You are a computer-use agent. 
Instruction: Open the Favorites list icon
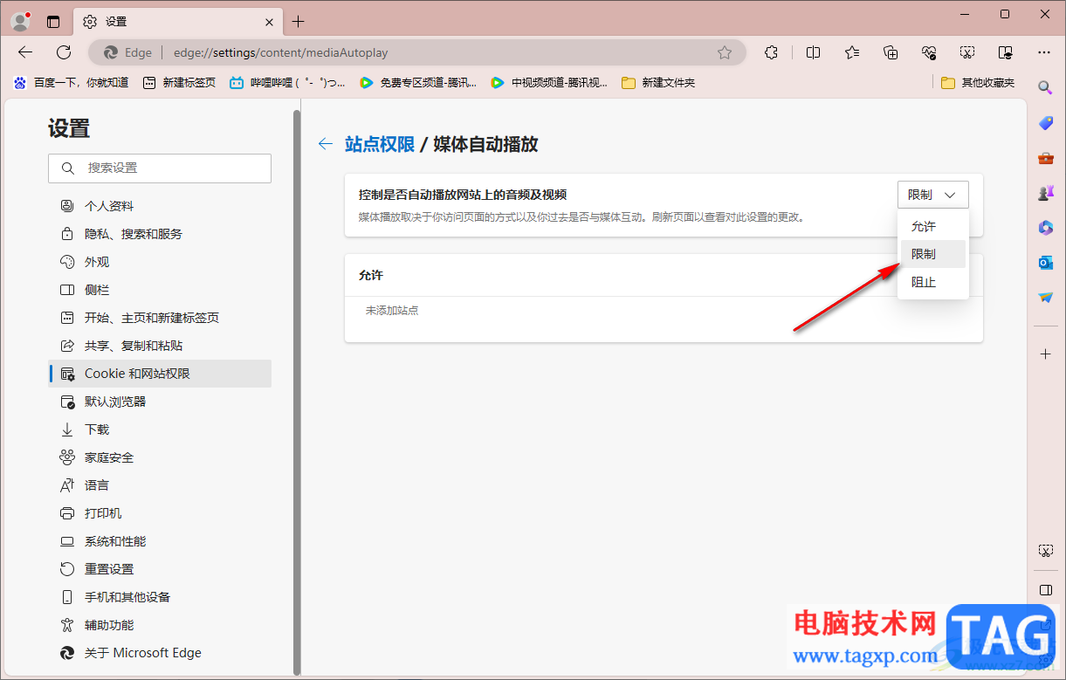pos(852,52)
